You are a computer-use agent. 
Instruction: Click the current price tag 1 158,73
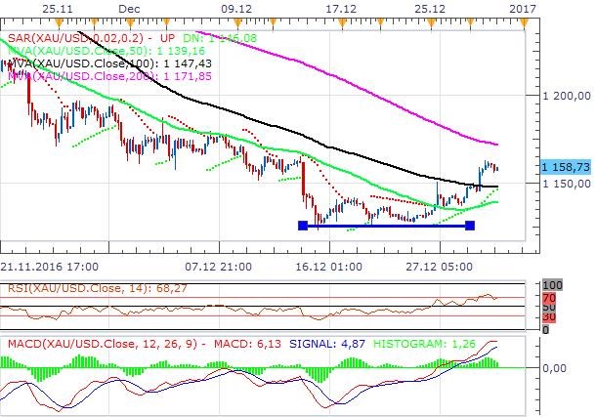pos(565,169)
